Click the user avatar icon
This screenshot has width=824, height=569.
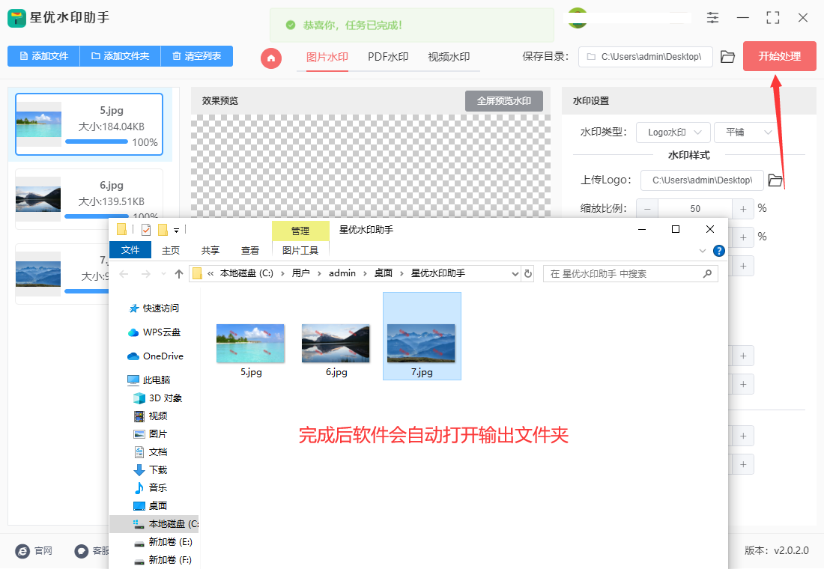click(578, 18)
